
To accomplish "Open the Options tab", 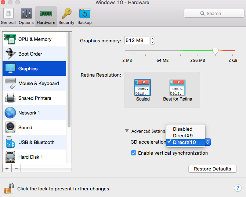I will [x=26, y=16].
